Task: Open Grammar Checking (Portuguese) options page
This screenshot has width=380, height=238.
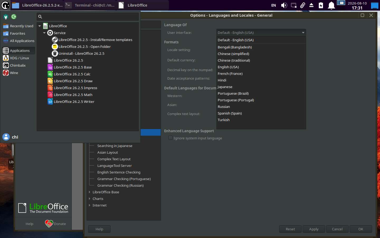Action: 124,179
